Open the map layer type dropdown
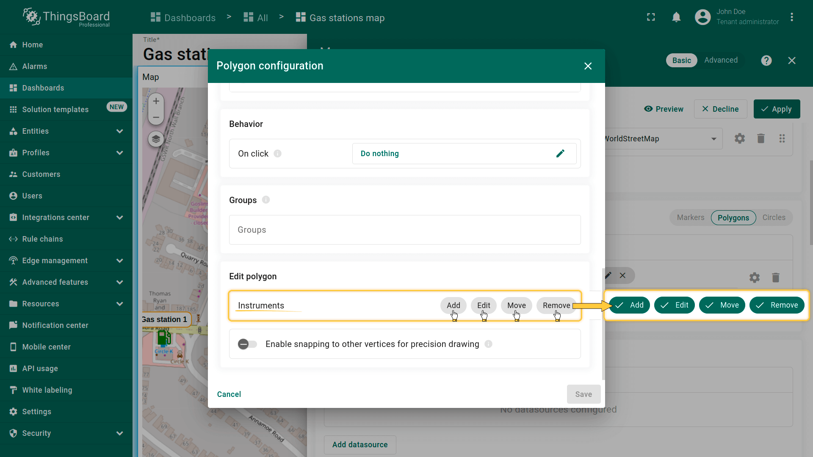813x457 pixels. (713, 139)
